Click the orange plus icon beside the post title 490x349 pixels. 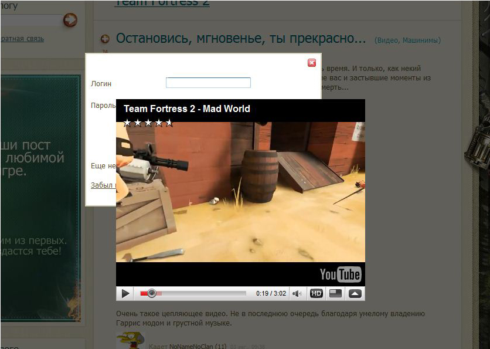point(105,39)
